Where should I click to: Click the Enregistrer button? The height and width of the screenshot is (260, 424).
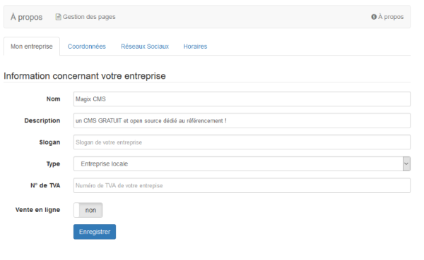(95, 232)
